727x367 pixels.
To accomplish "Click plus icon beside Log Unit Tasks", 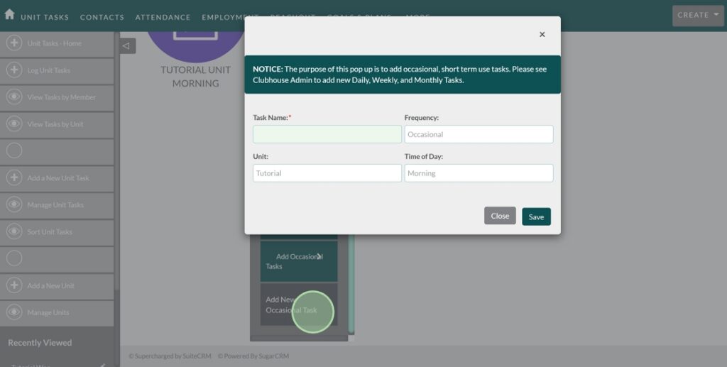I will [x=13, y=70].
